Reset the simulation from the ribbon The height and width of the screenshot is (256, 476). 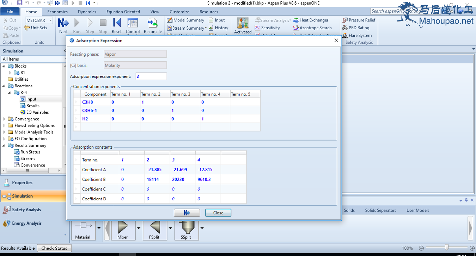click(x=117, y=26)
